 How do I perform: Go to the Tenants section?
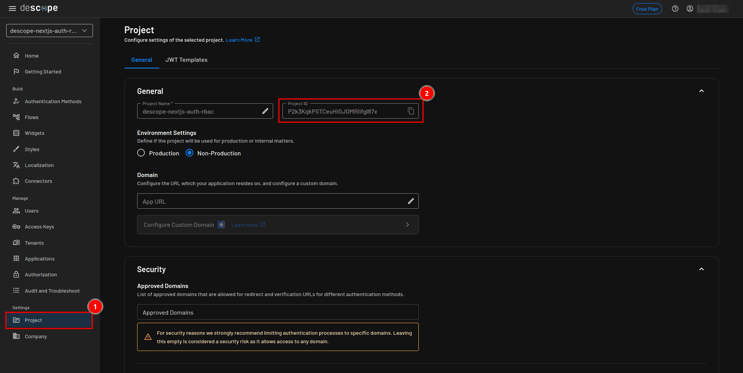click(x=33, y=243)
